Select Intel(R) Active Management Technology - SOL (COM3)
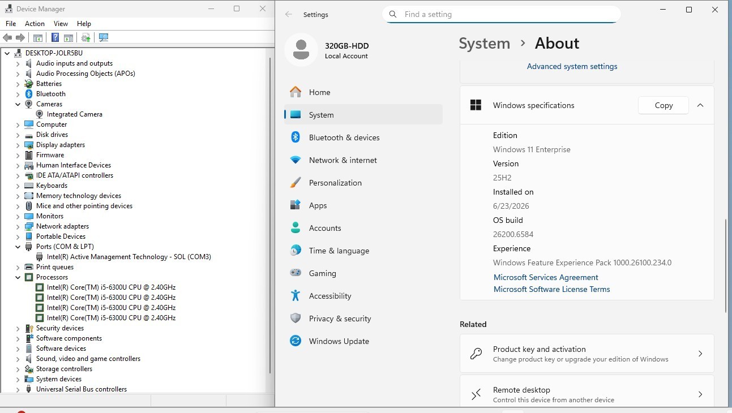 pyautogui.click(x=129, y=257)
